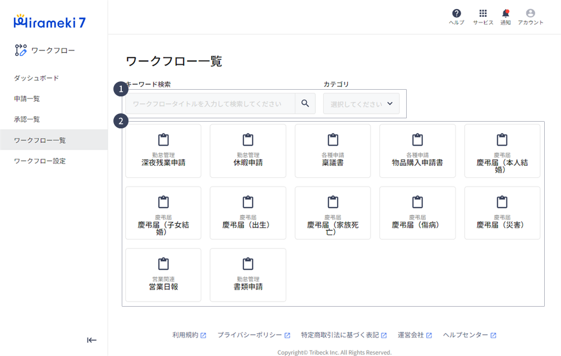Click clipboard icon on 慶弔届（傷病） card

tap(417, 202)
